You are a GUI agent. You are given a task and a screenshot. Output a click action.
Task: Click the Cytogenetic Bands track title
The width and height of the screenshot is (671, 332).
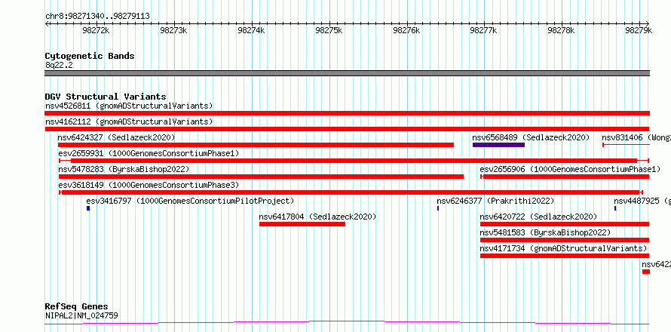pos(90,56)
